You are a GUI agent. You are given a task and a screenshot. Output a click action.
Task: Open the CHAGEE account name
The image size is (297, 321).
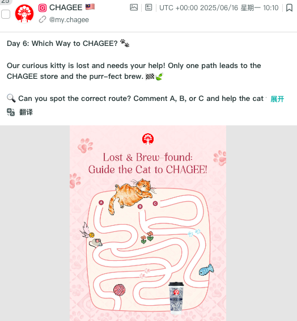66,8
